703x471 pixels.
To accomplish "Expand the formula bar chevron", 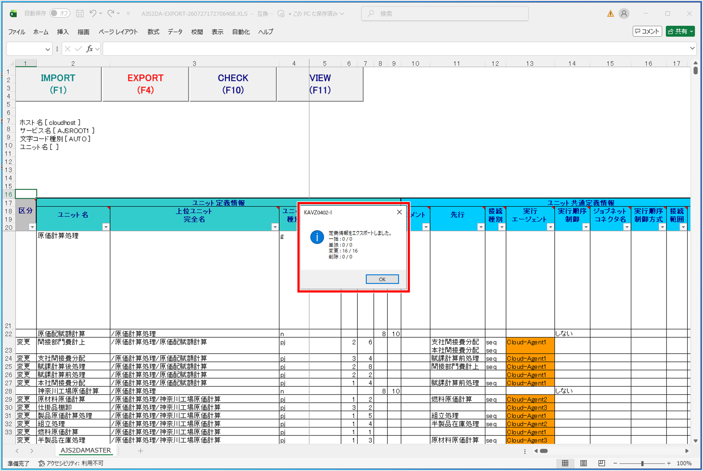I will [x=692, y=48].
